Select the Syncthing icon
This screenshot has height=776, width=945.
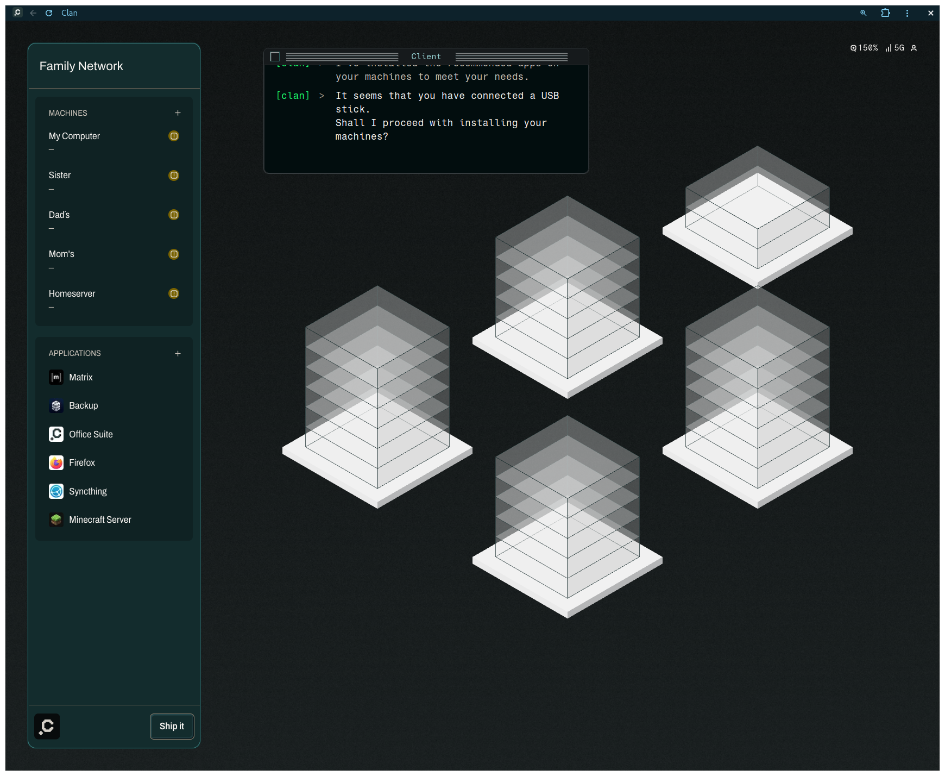point(56,491)
